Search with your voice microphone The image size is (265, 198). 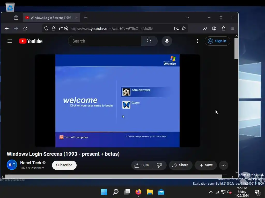[167, 41]
